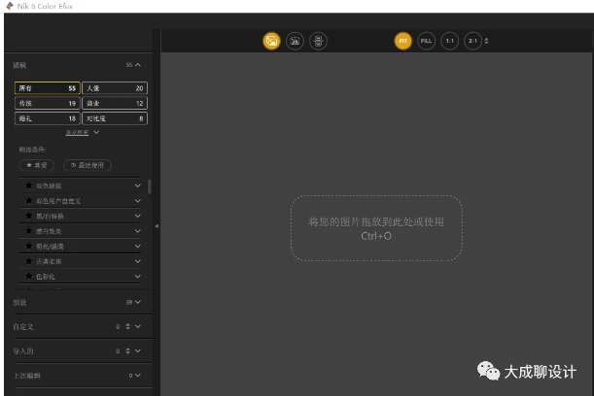
Task: Toggle the 喜爱 favorites filter
Action: pos(39,165)
